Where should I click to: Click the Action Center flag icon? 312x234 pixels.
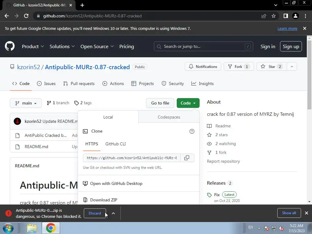coord(267,228)
